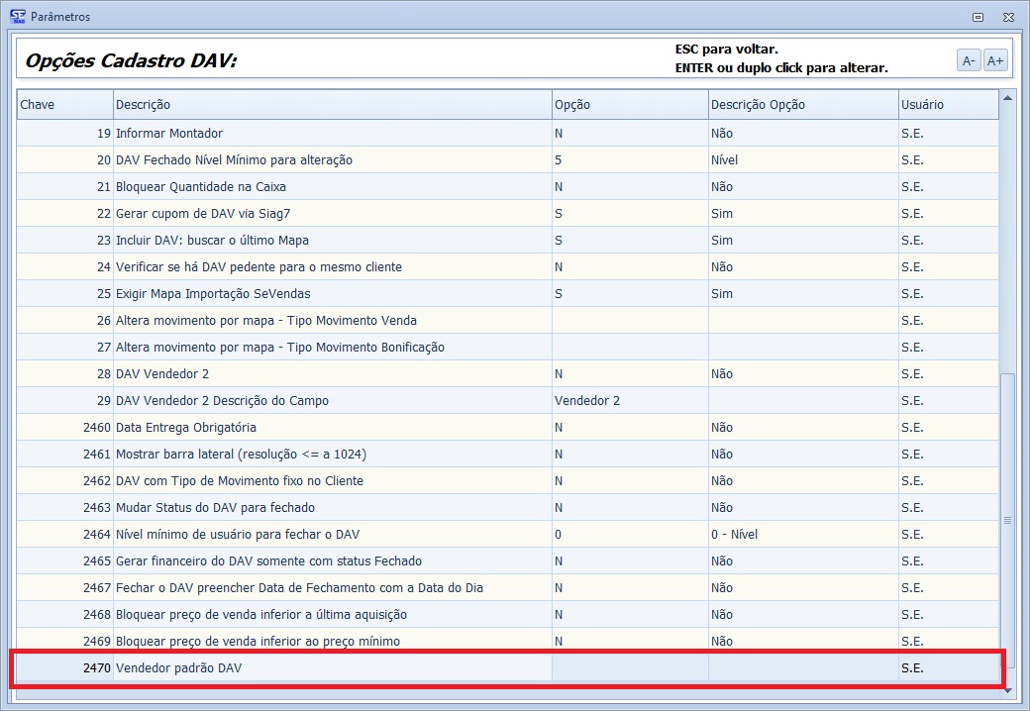1030x711 pixels.
Task: Click the application icon in the title bar
Action: tap(17, 16)
